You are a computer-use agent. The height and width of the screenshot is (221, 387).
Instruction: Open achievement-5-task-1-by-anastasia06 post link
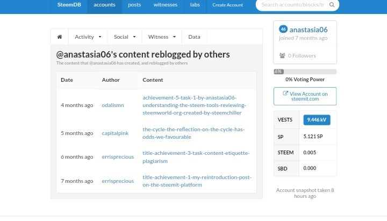click(194, 105)
